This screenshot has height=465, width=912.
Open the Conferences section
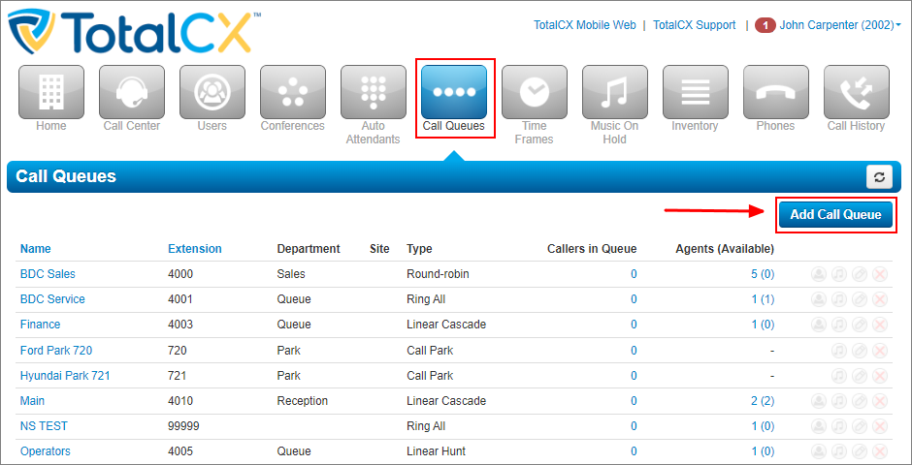coord(293,92)
